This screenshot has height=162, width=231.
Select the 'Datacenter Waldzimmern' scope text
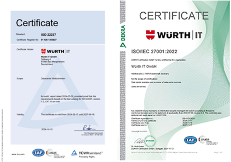tap(53, 78)
